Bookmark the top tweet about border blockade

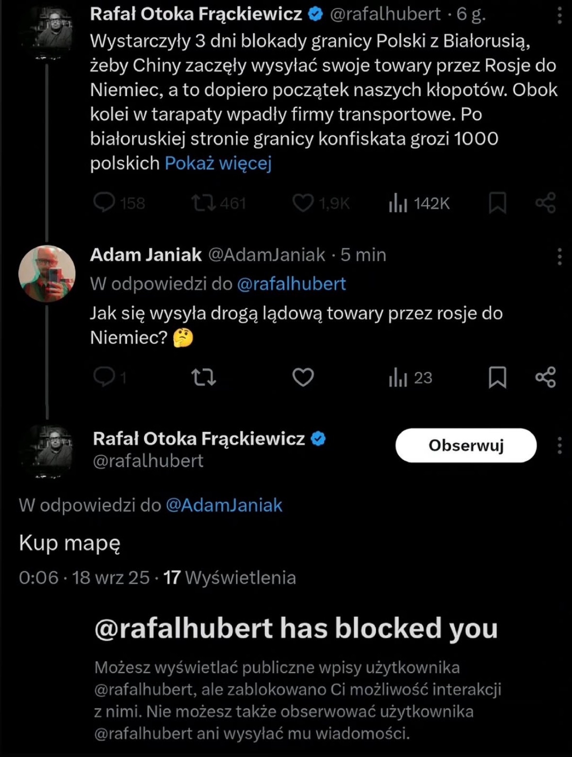(x=497, y=202)
